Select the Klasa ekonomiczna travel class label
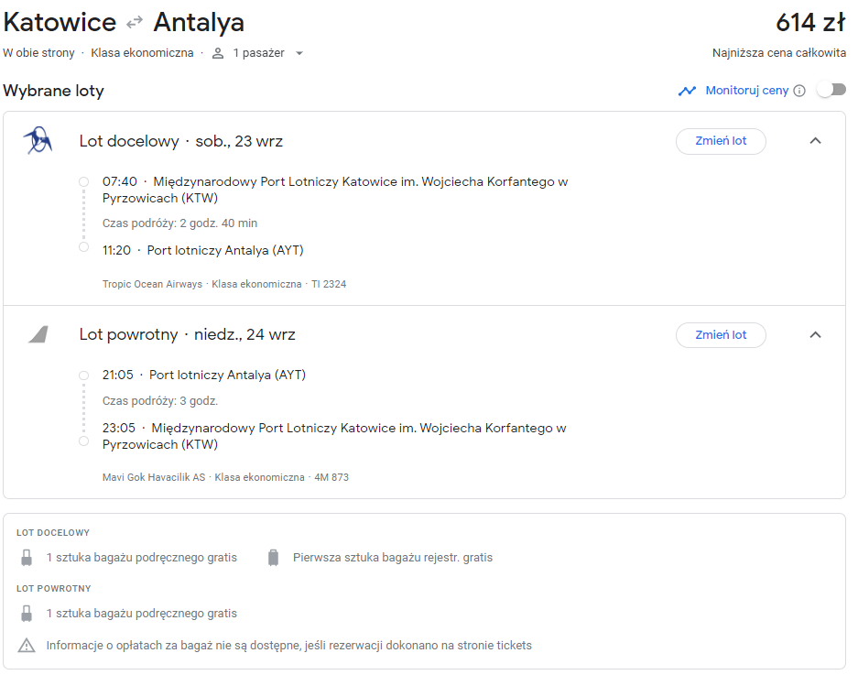The width and height of the screenshot is (858, 675). click(142, 53)
